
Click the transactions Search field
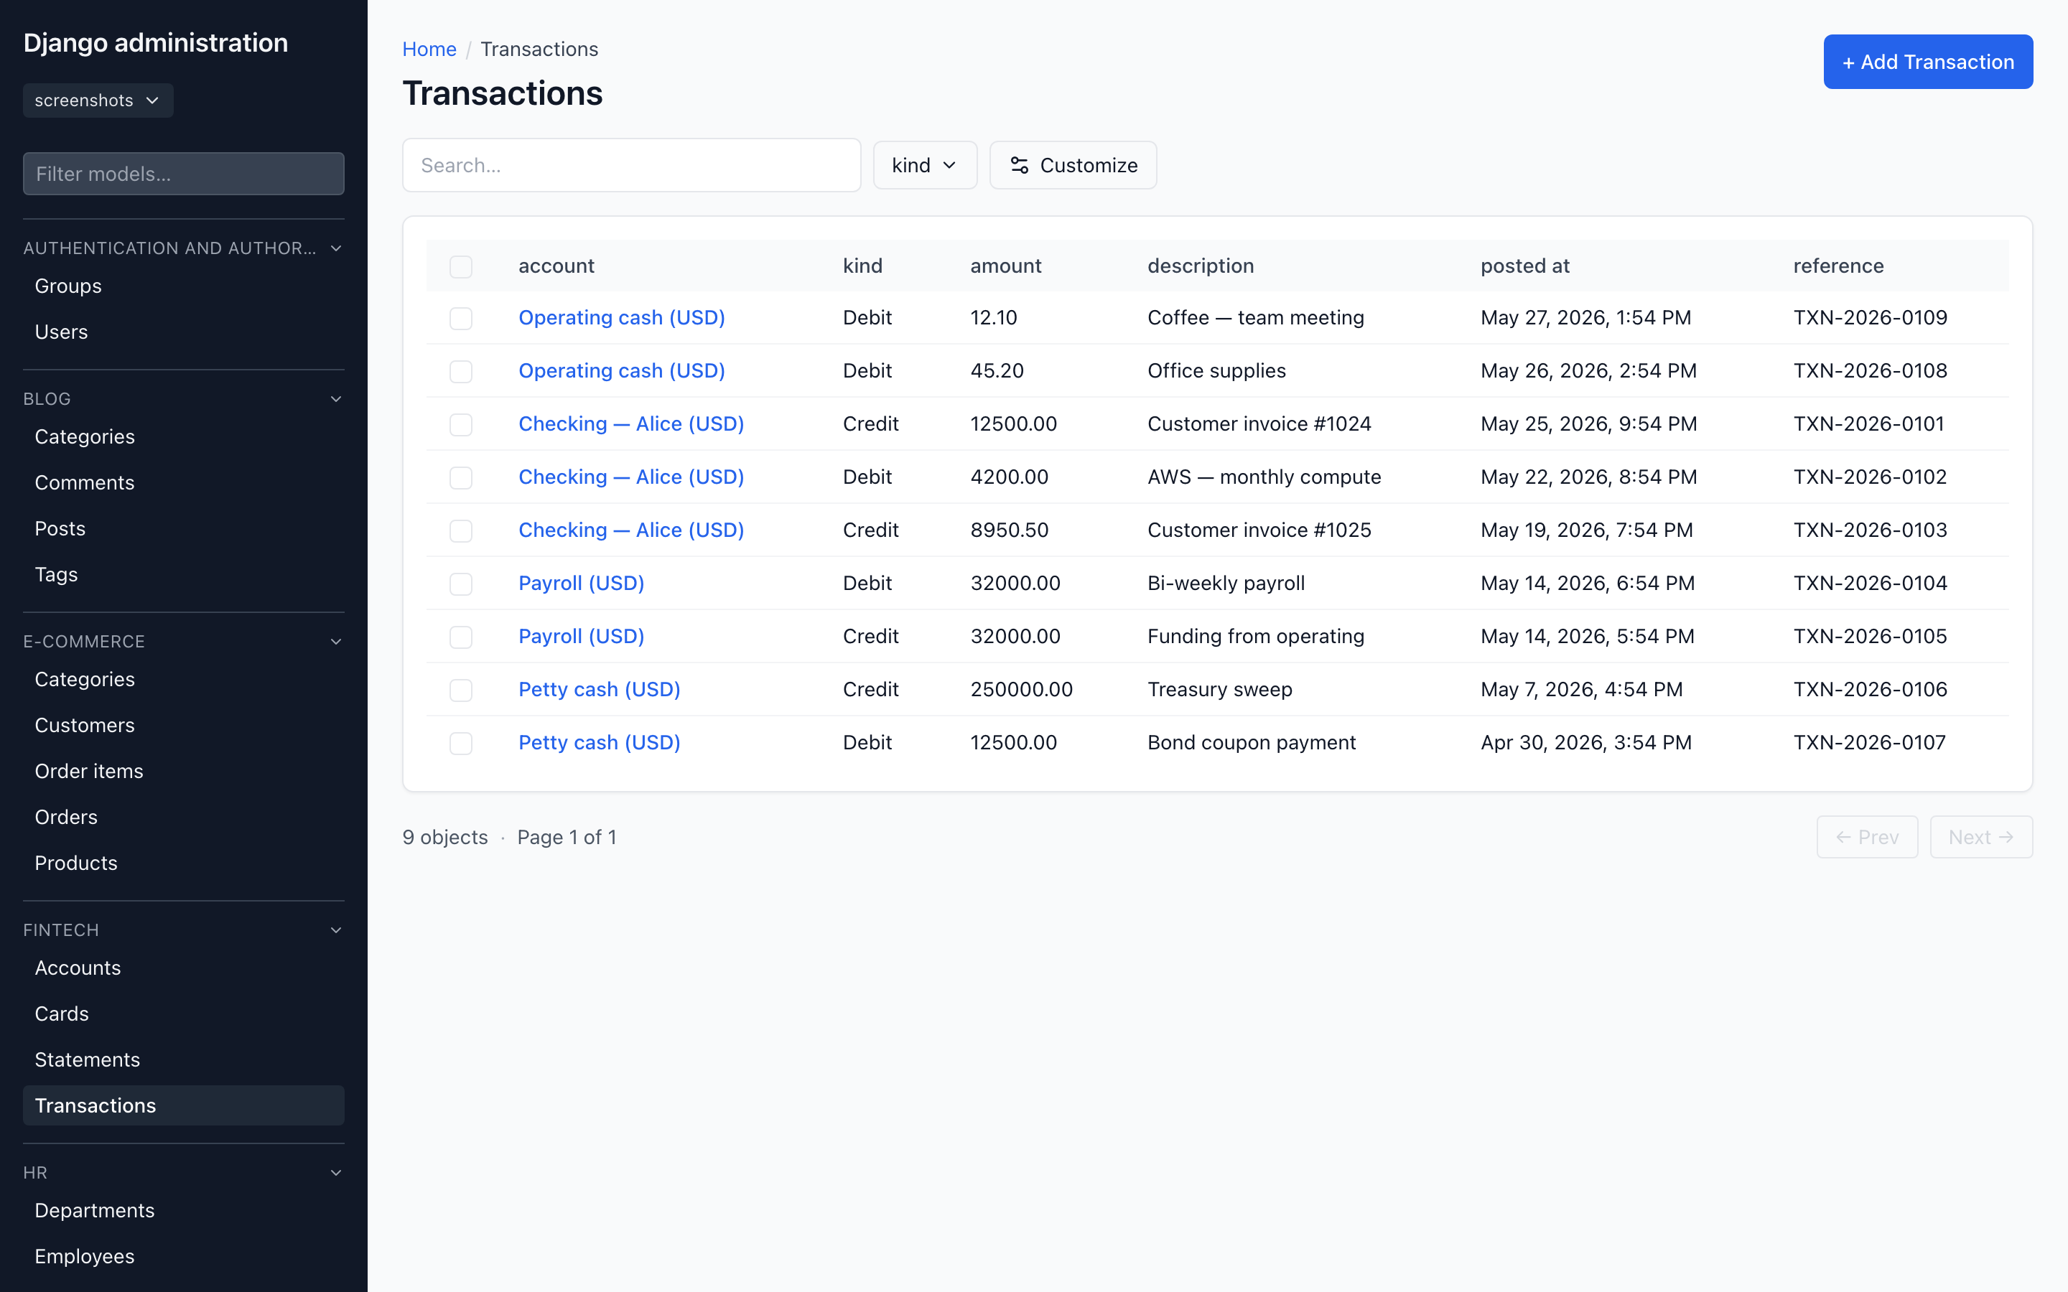[631, 165]
